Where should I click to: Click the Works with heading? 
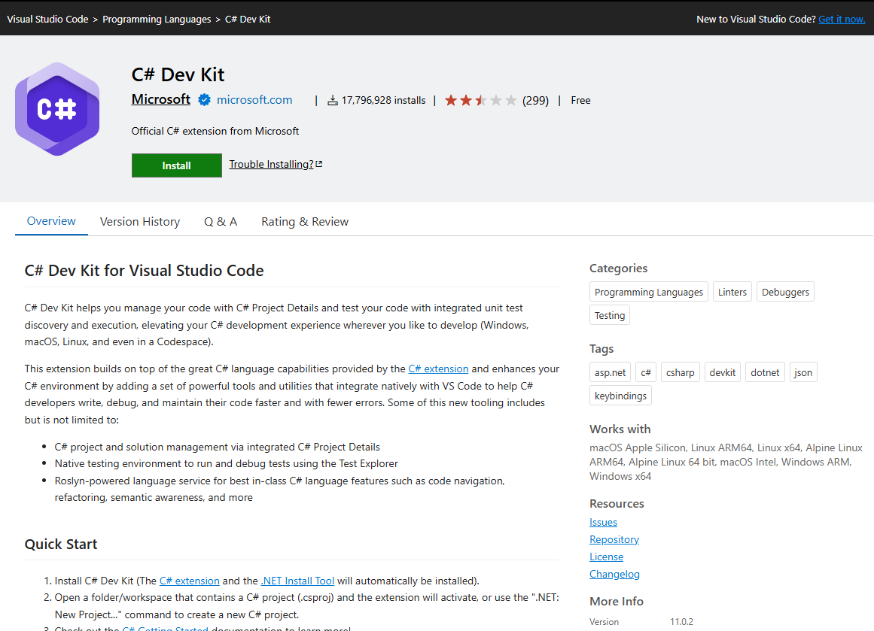tap(620, 429)
